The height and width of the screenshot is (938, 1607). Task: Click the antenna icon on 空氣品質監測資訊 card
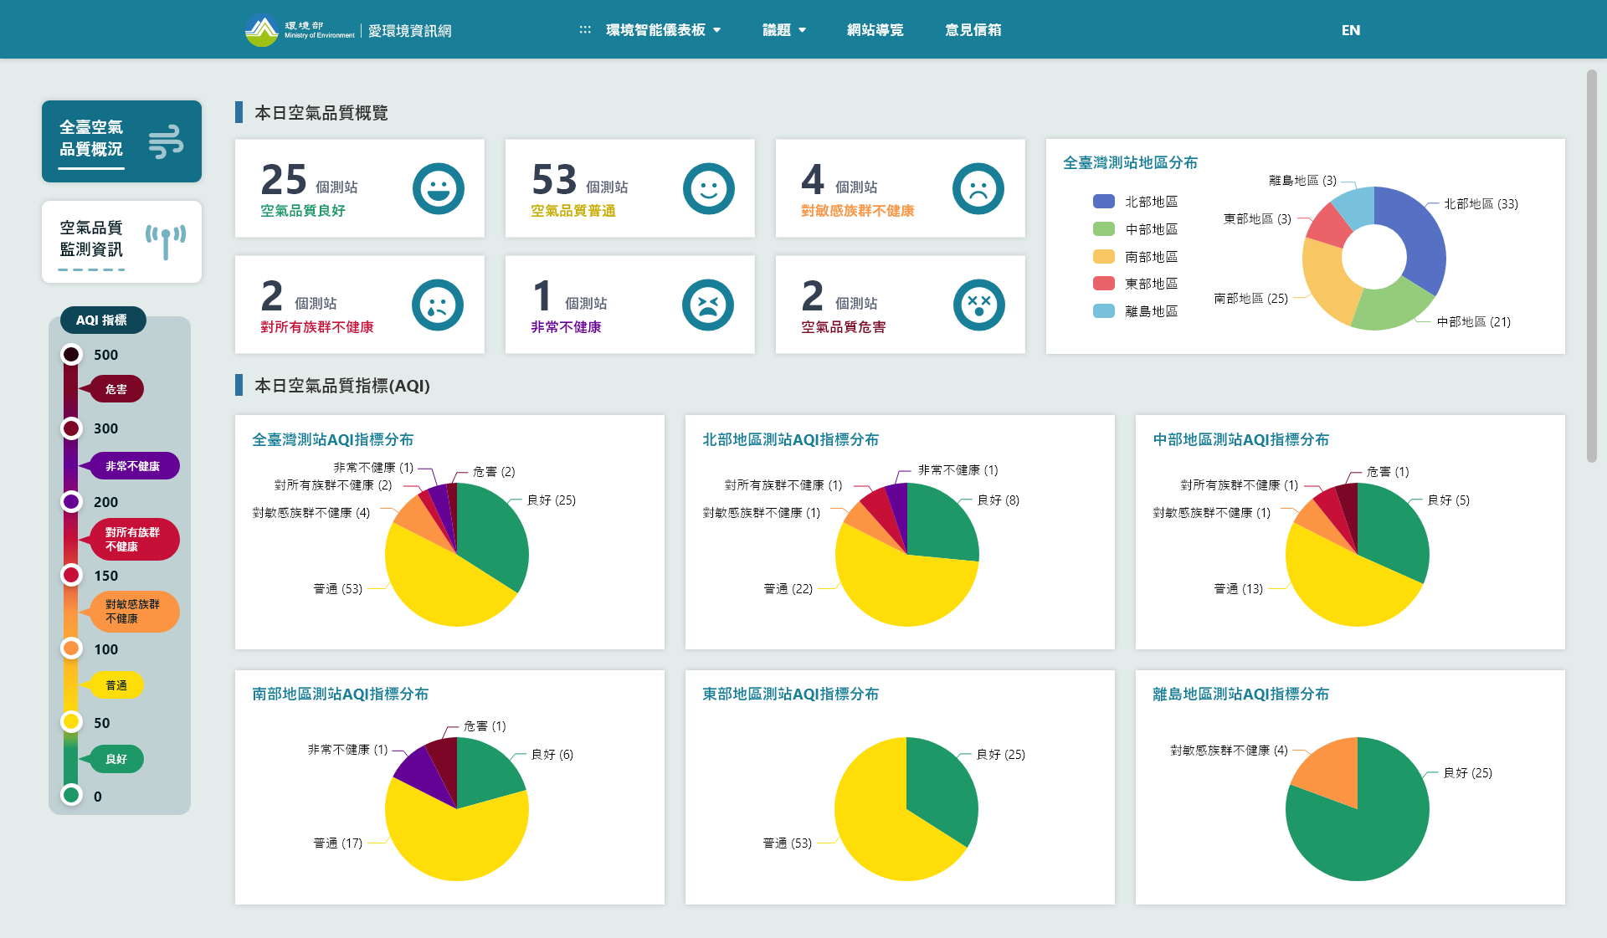coord(166,241)
